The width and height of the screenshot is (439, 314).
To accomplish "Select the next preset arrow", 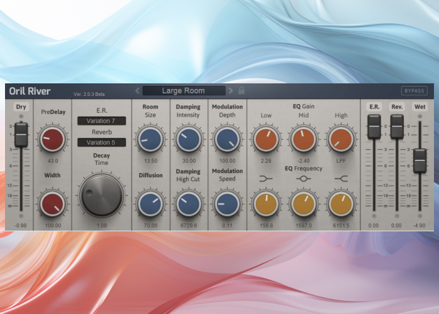I will [231, 91].
